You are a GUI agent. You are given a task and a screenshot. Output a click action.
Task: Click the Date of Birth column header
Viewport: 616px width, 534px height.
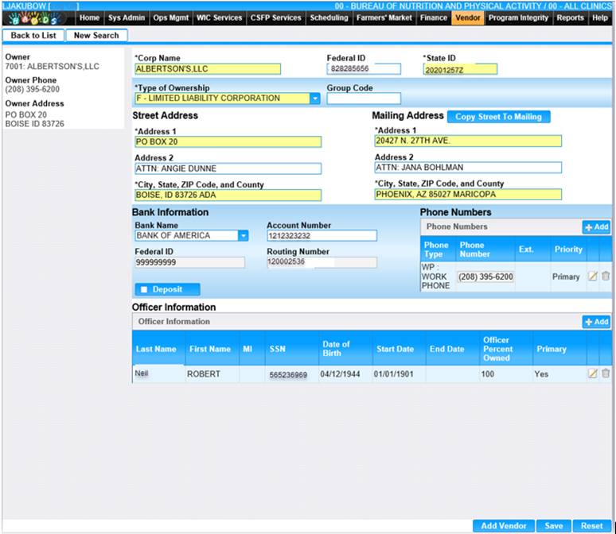click(345, 348)
